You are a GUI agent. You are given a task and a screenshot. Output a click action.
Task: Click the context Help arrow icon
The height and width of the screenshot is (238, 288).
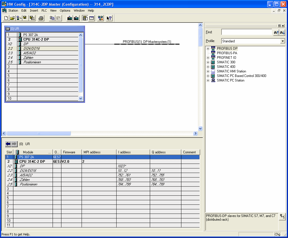tap(109, 18)
